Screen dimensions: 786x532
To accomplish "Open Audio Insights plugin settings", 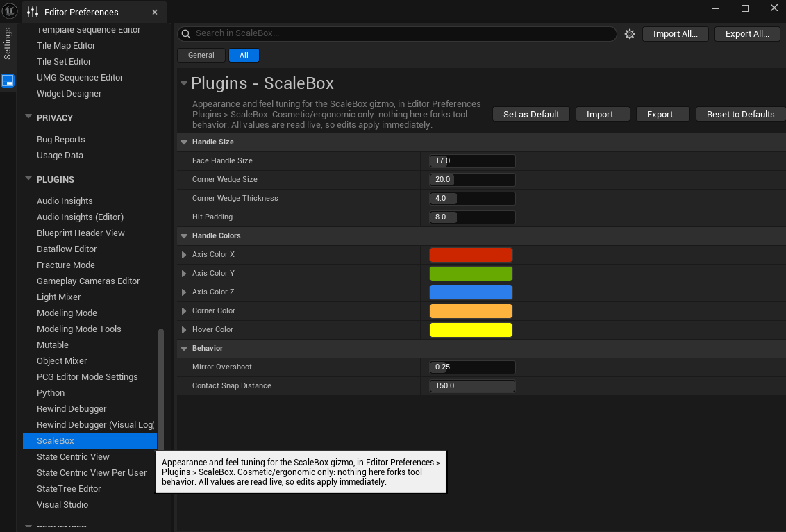I will (x=65, y=201).
